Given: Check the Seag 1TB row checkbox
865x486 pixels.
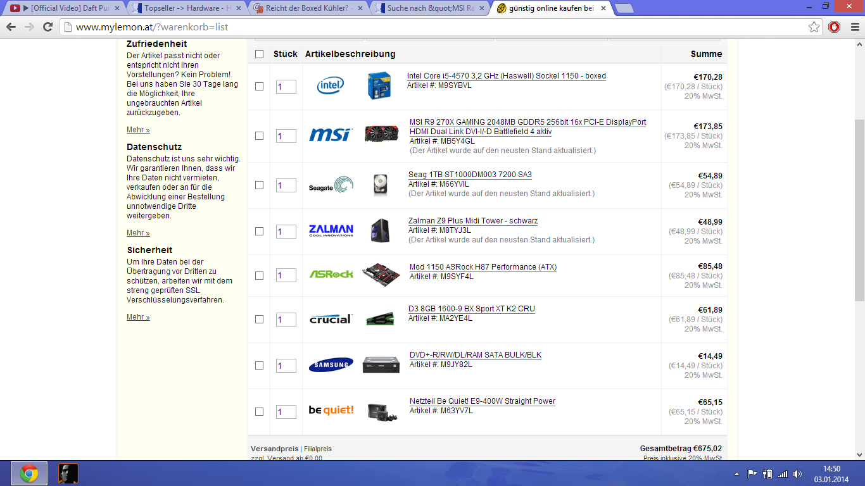Looking at the screenshot, I should point(259,185).
